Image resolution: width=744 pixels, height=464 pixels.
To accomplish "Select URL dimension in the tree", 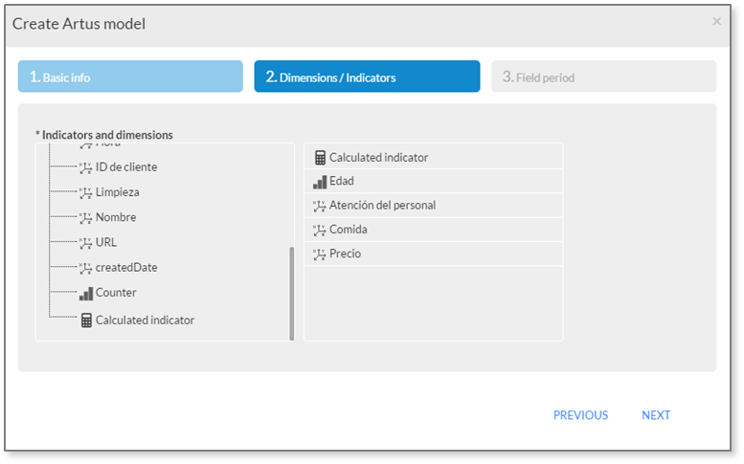I will 106,243.
